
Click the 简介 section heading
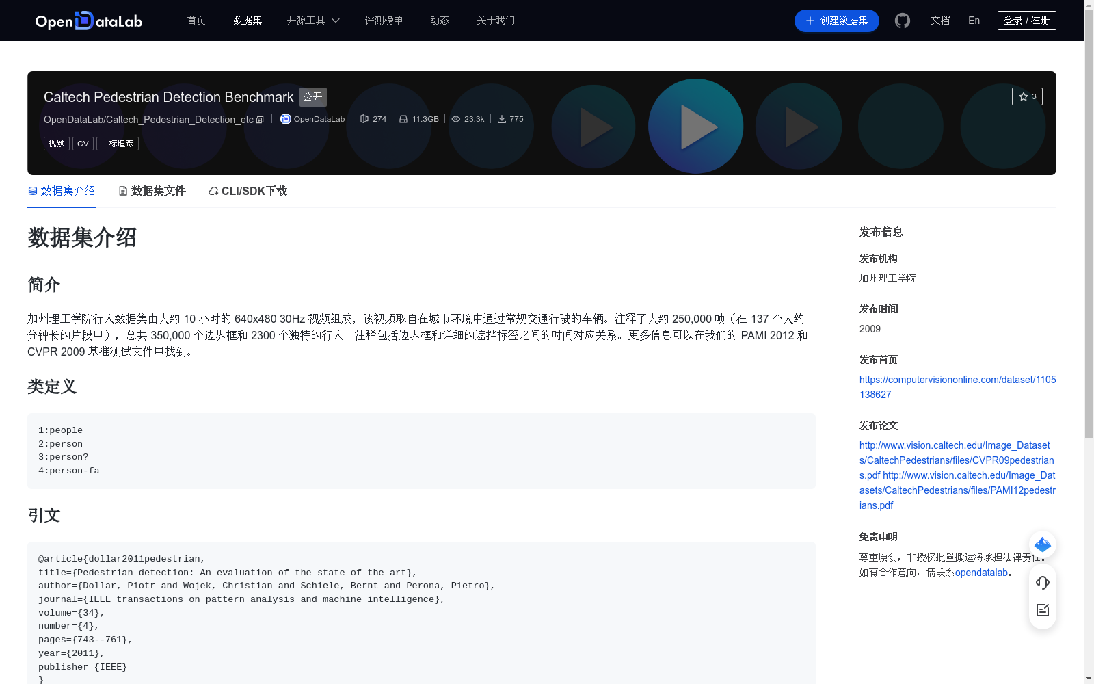(x=44, y=285)
